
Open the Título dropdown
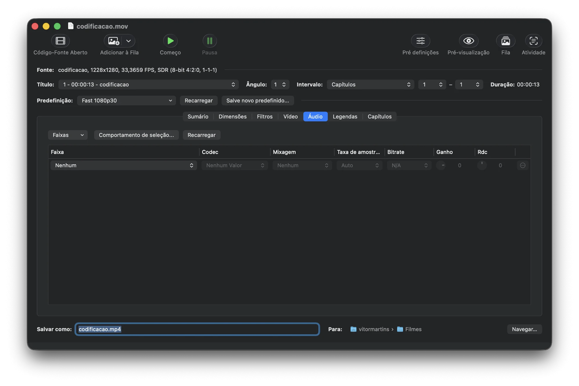tap(149, 85)
